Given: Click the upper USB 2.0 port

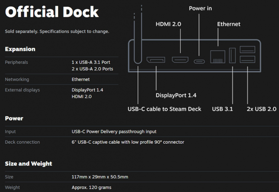Looking at the screenshot, I should [x=248, y=49].
